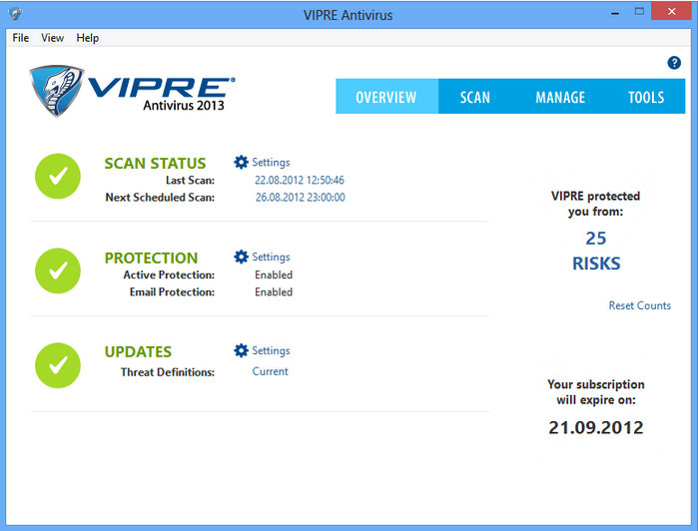
Task: Switch to the Overview tab
Action: pos(386,97)
